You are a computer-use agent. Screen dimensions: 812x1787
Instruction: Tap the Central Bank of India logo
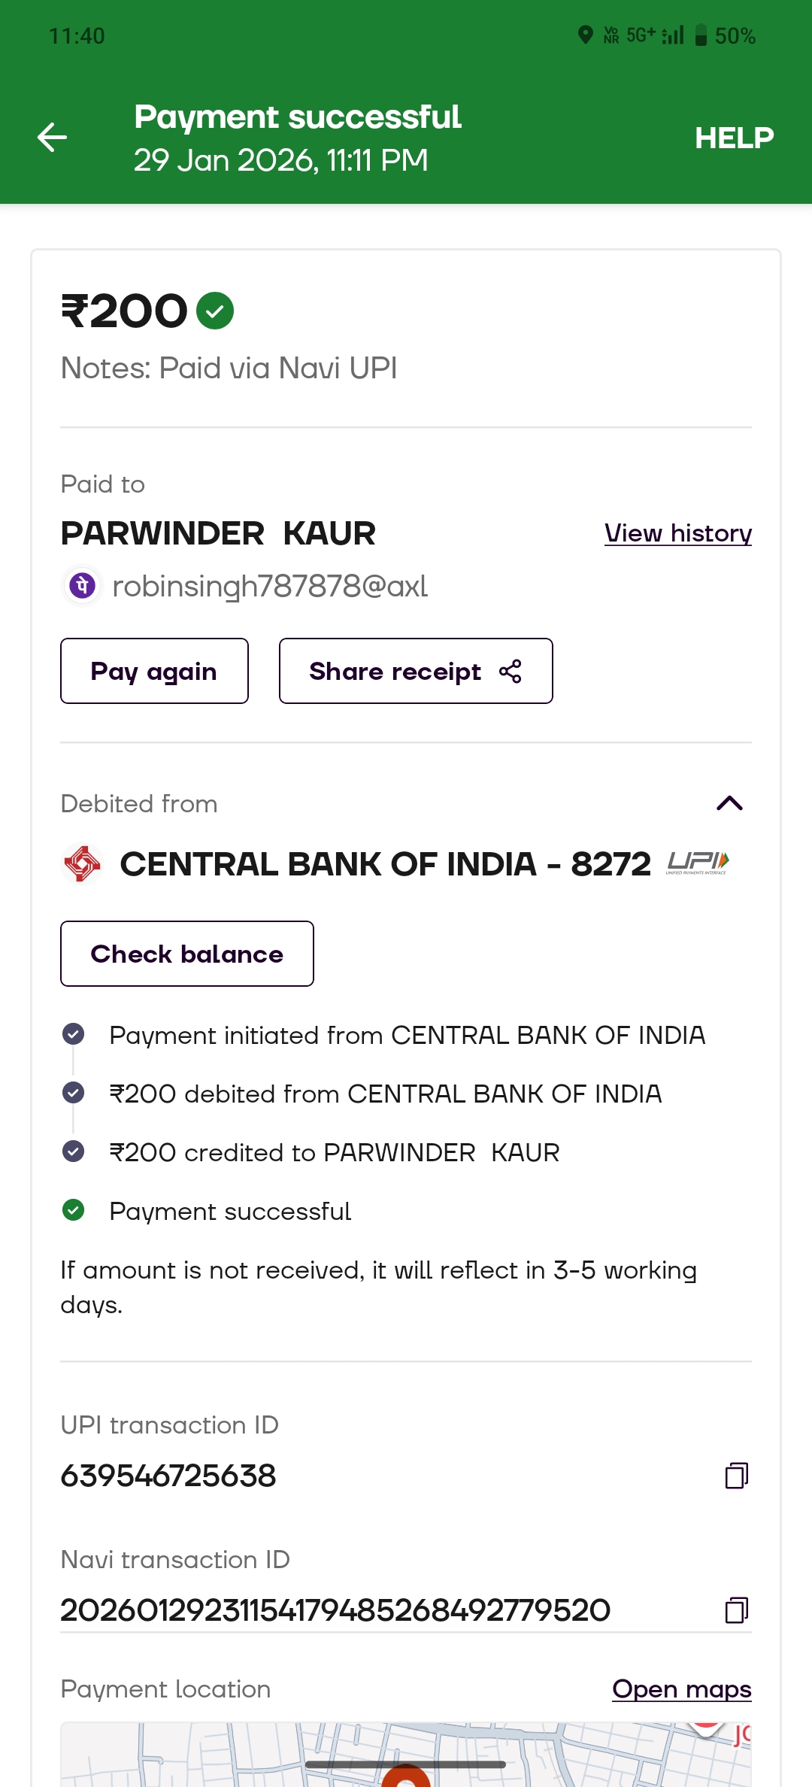pyautogui.click(x=82, y=863)
